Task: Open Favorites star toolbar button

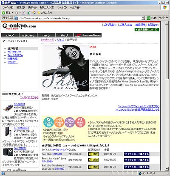Action: (x=45, y=13)
